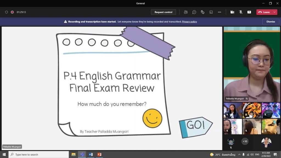Open the reactions menu
Screen dimensions: 281x158
point(203,12)
